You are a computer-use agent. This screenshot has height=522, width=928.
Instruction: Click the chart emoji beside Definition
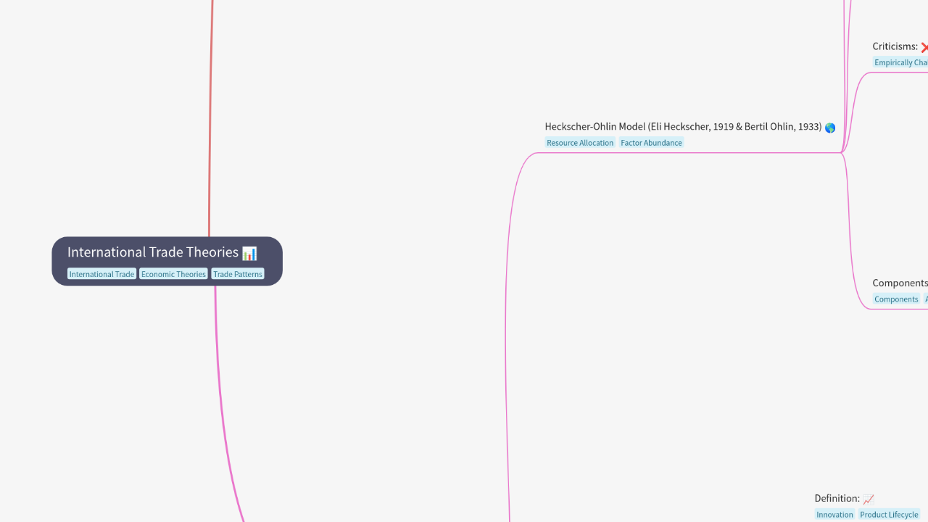click(x=869, y=499)
